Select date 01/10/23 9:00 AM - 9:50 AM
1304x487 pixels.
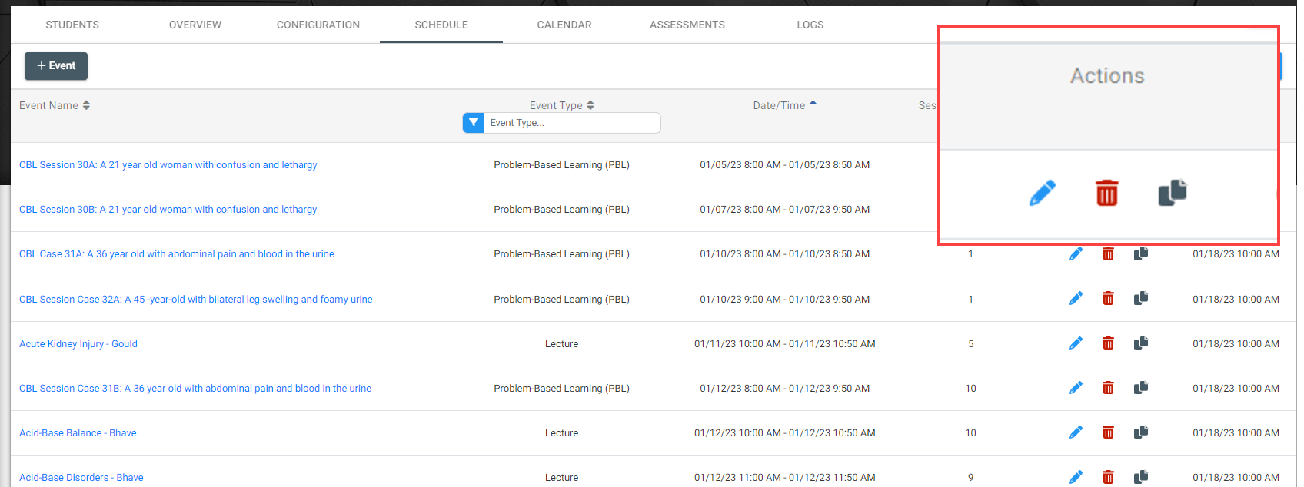coord(785,299)
